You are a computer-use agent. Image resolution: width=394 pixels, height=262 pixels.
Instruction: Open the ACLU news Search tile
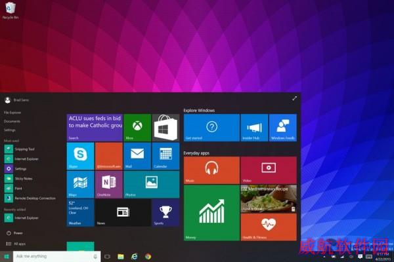tap(95, 128)
